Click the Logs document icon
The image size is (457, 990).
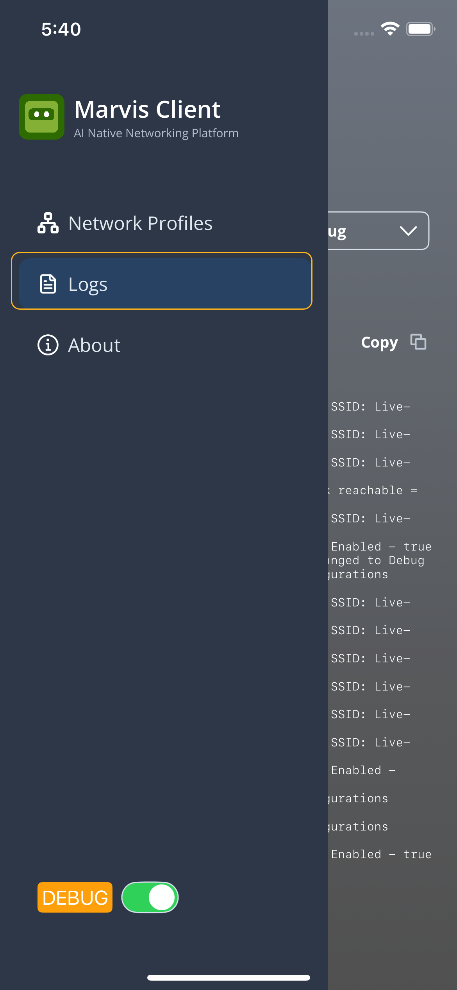click(x=48, y=284)
